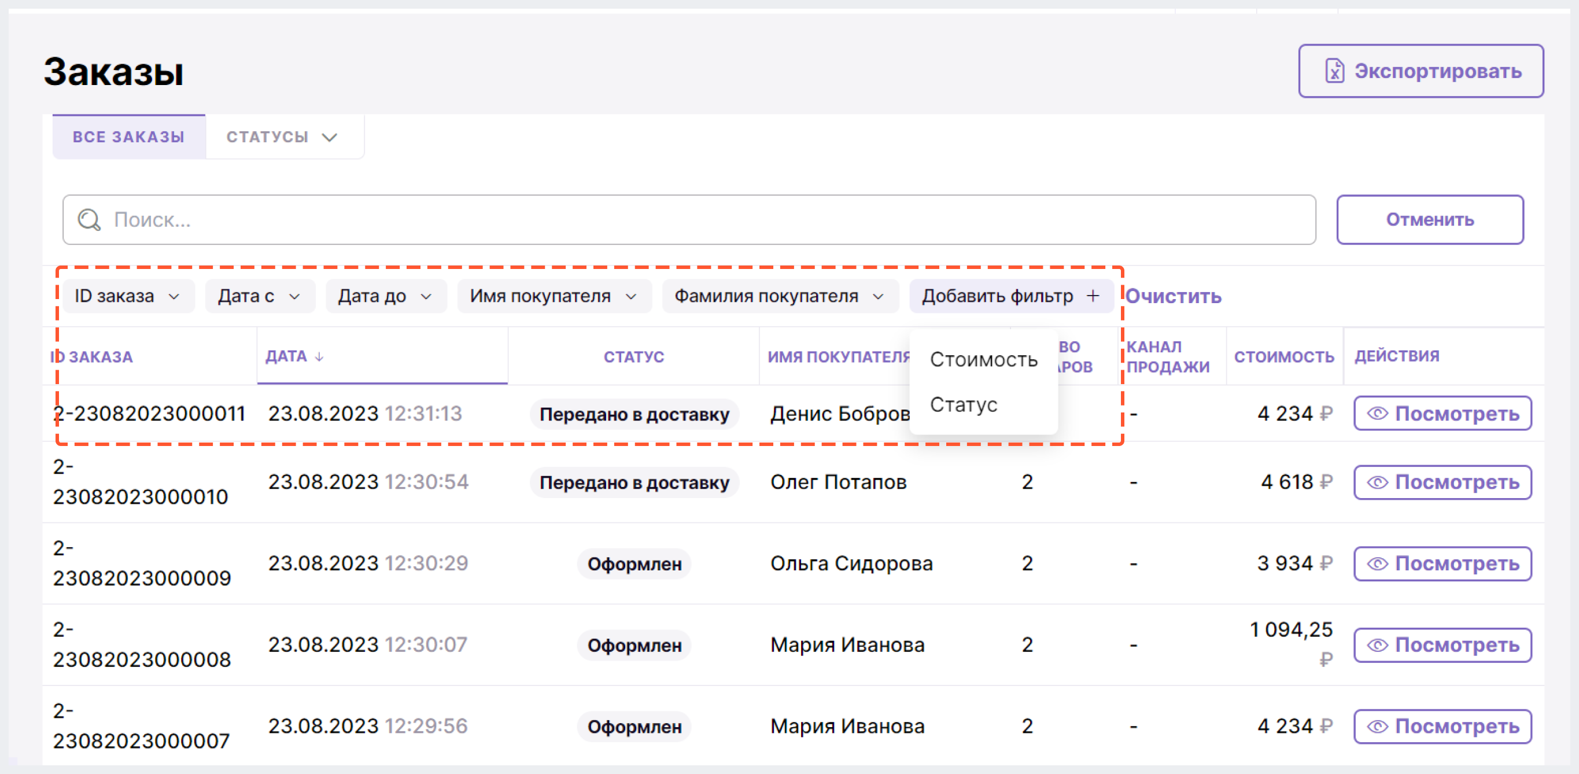This screenshot has width=1579, height=774.
Task: Click order ID 2-23082023000009
Action: point(142,563)
